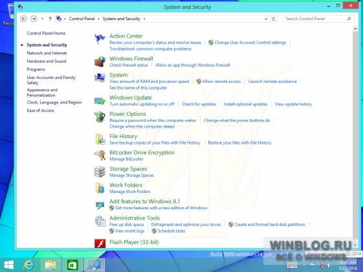The width and height of the screenshot is (363, 272).
Task: Click the Control Panel taskbar button
Action: pyautogui.click(x=94, y=265)
